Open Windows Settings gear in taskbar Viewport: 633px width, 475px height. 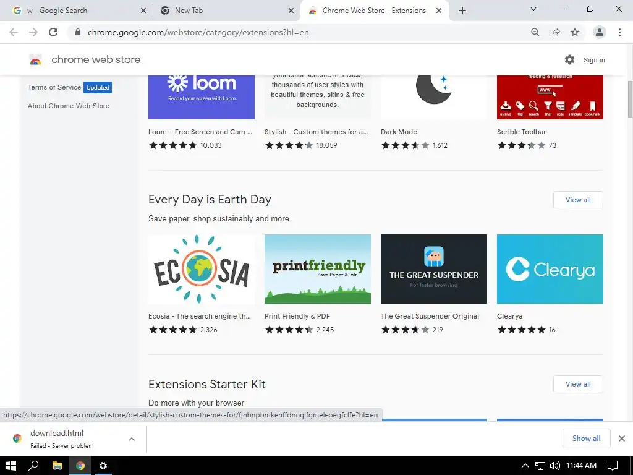(x=103, y=466)
